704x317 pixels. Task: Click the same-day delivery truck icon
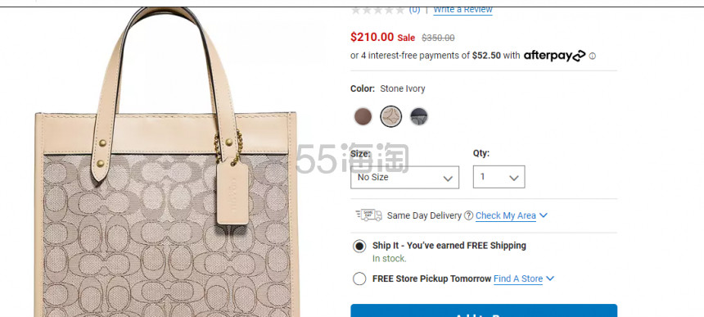coord(368,215)
